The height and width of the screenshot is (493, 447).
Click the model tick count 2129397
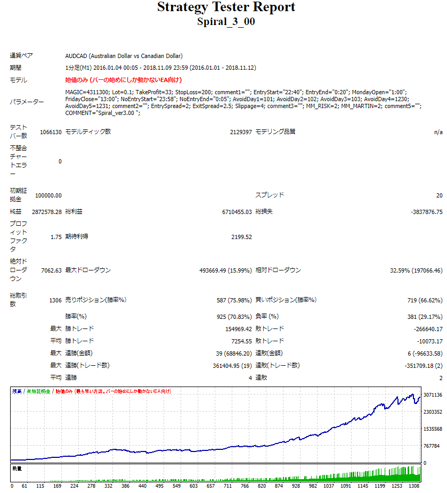241,132
